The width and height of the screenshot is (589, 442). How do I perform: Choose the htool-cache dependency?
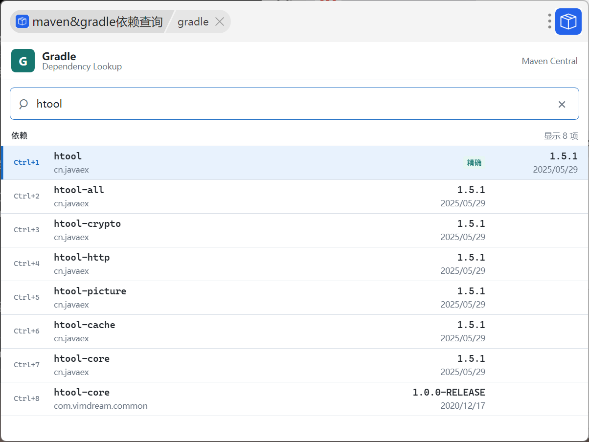[x=294, y=331]
